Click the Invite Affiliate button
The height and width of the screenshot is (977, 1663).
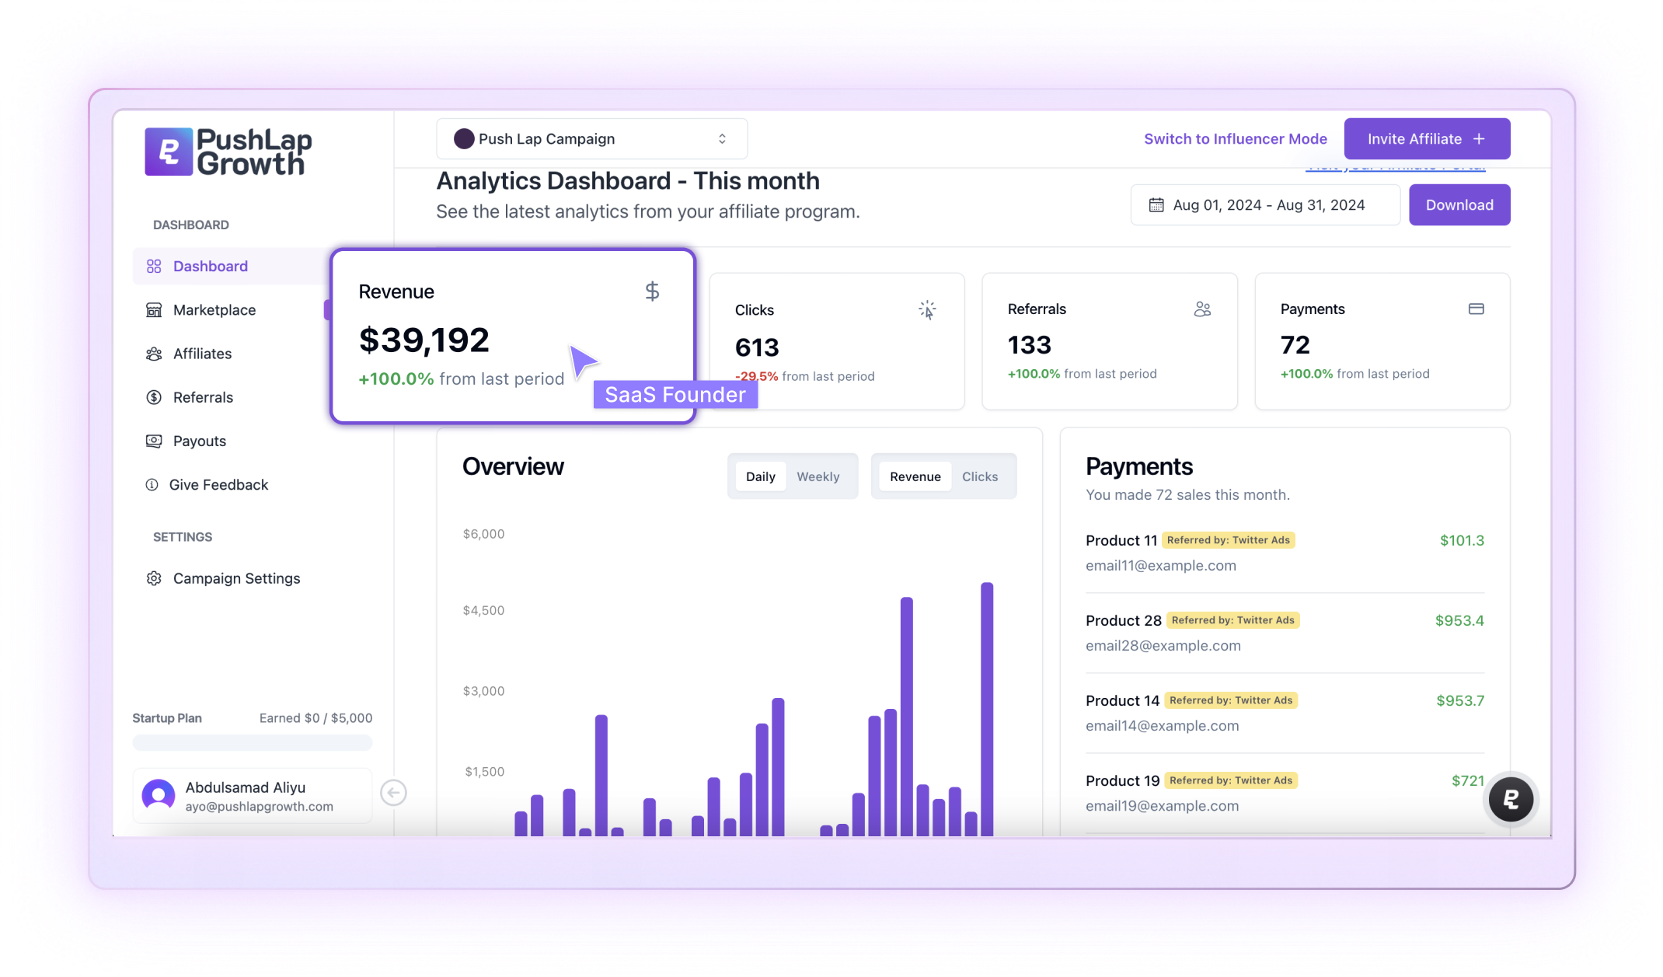pyautogui.click(x=1427, y=138)
